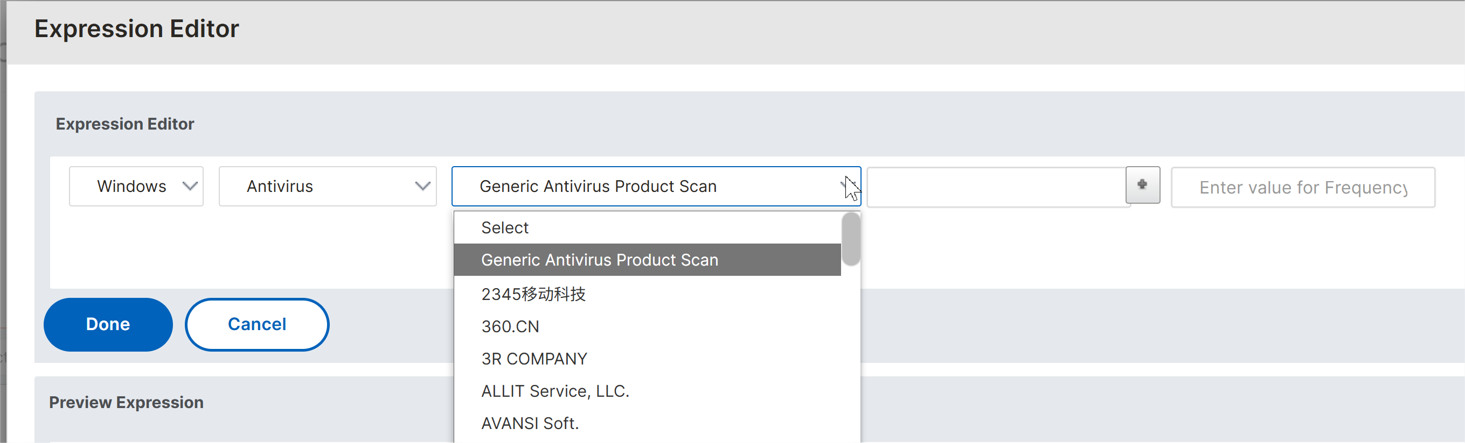Choose the Select option in the list
Image resolution: width=1465 pixels, height=443 pixels.
[x=647, y=227]
